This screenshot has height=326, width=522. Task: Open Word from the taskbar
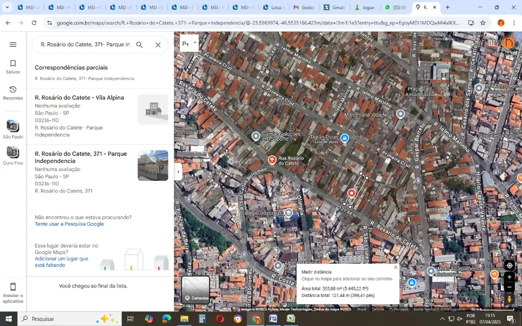(x=273, y=319)
